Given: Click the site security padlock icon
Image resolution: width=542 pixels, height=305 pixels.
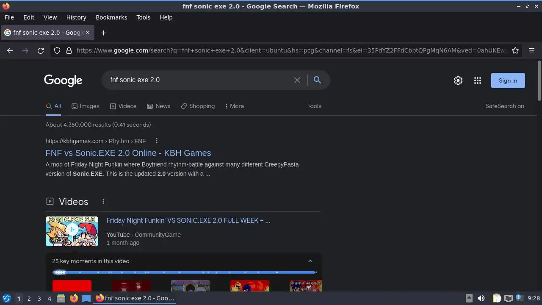Looking at the screenshot, I should pos(69,50).
